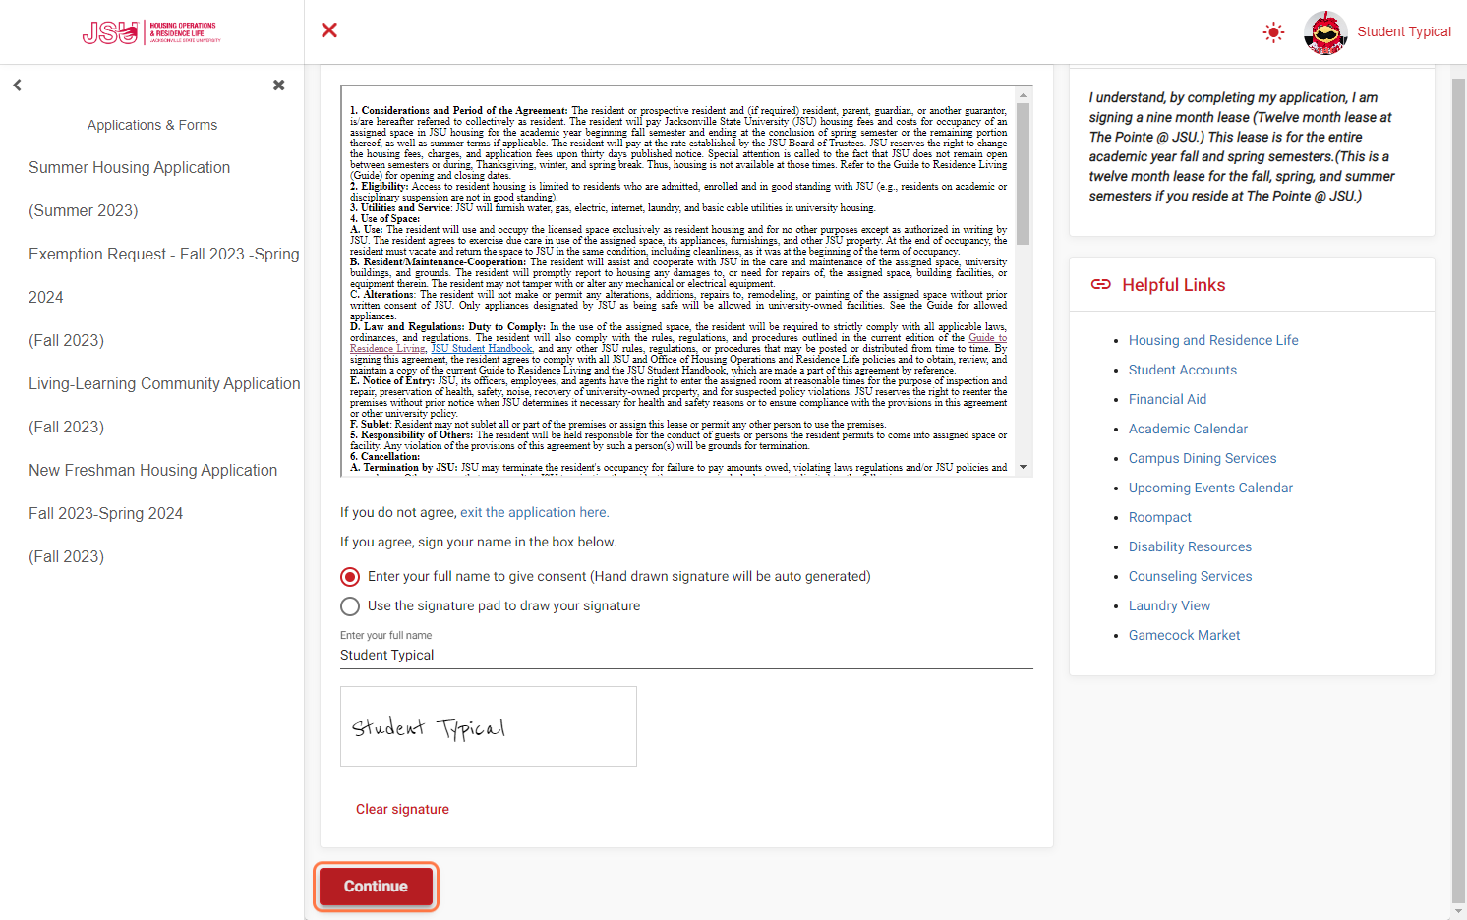
Task: Open the JSU Student Handbook link
Action: [x=482, y=349]
